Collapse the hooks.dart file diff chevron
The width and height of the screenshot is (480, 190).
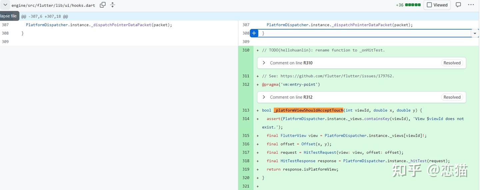point(5,5)
